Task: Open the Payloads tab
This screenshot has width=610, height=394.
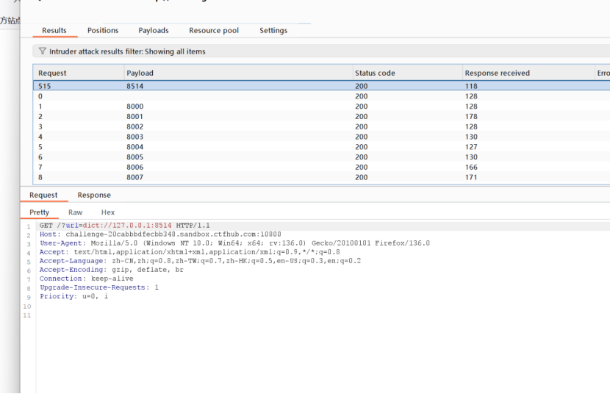Action: 154,30
